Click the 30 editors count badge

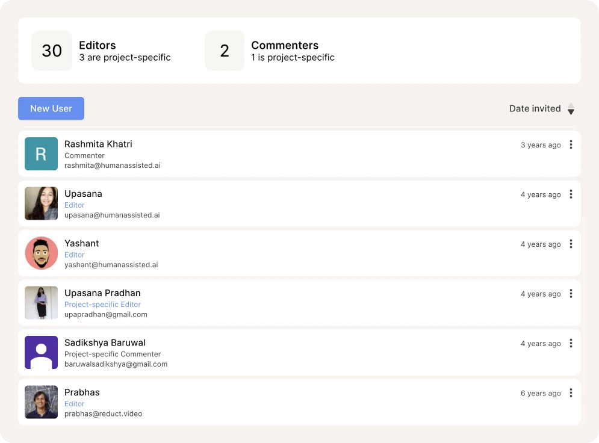tap(52, 51)
